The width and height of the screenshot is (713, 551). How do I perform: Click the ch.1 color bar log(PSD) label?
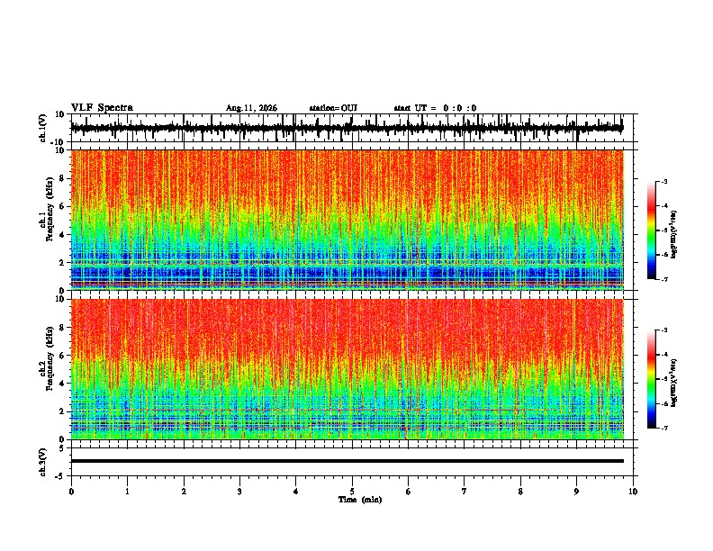coord(674,234)
